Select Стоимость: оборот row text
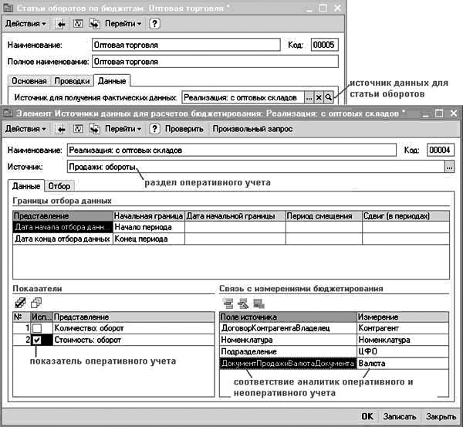 88,340
